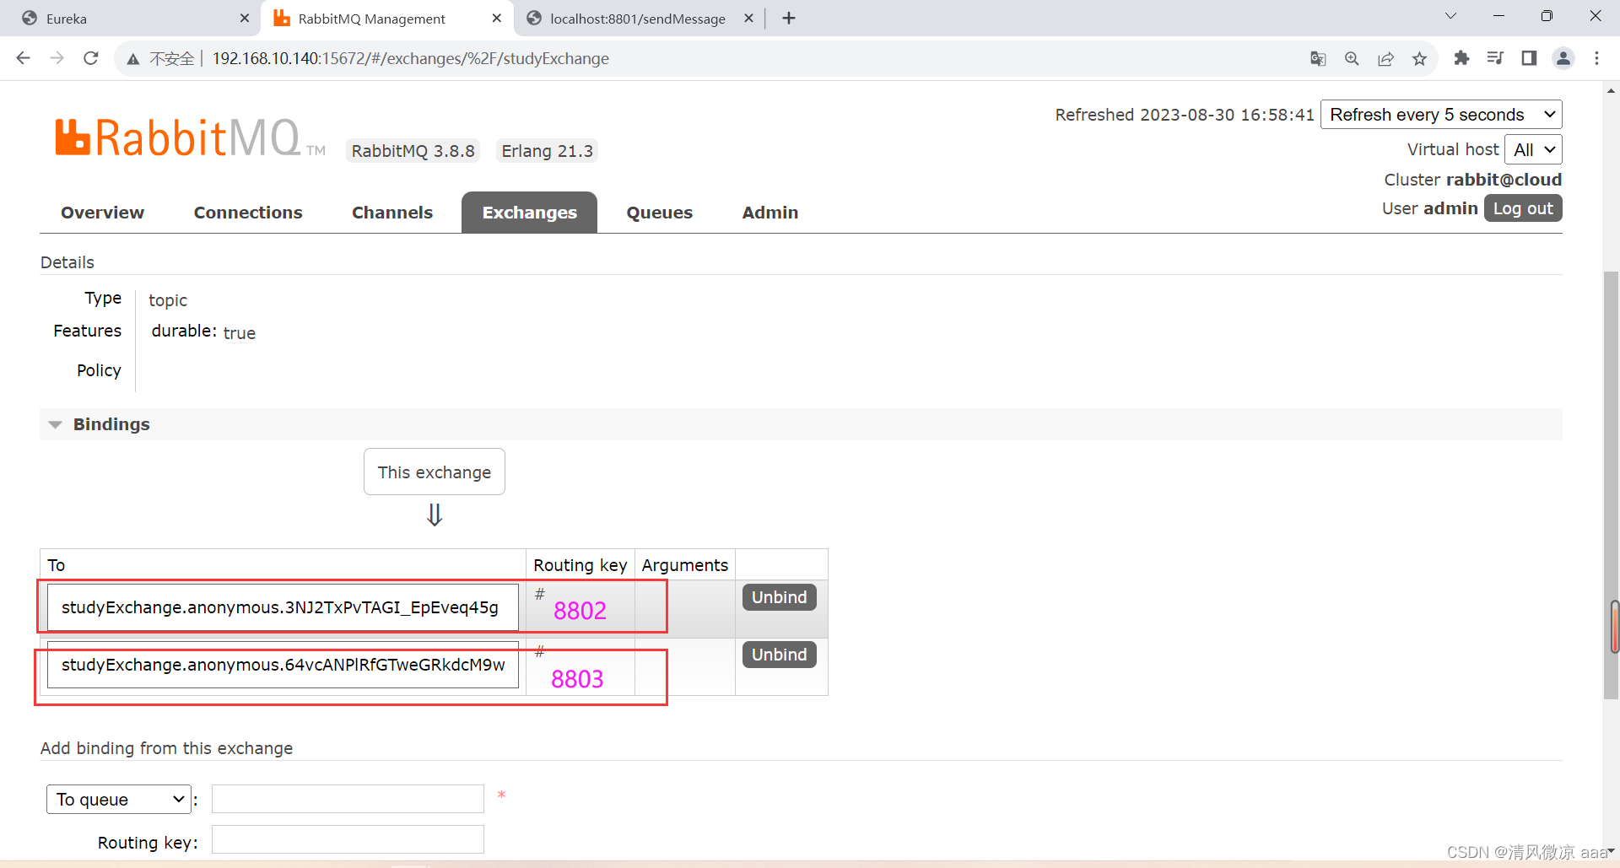Click the Refreshed timestamp text
This screenshot has height=868, width=1620.
(1185, 115)
